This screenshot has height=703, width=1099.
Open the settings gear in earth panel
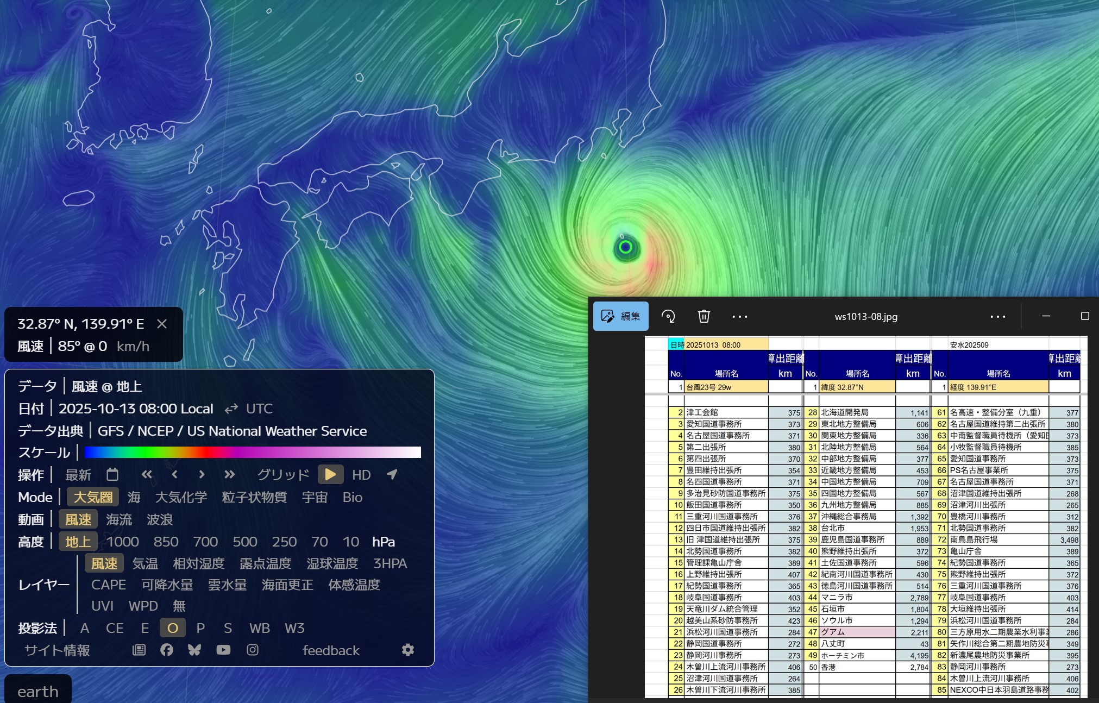pos(408,650)
